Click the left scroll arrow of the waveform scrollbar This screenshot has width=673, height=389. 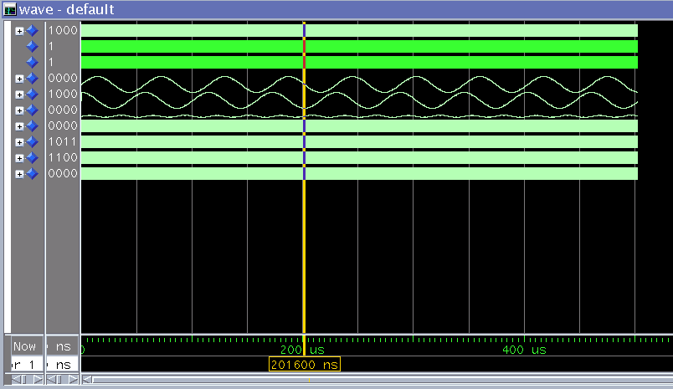tap(87, 380)
